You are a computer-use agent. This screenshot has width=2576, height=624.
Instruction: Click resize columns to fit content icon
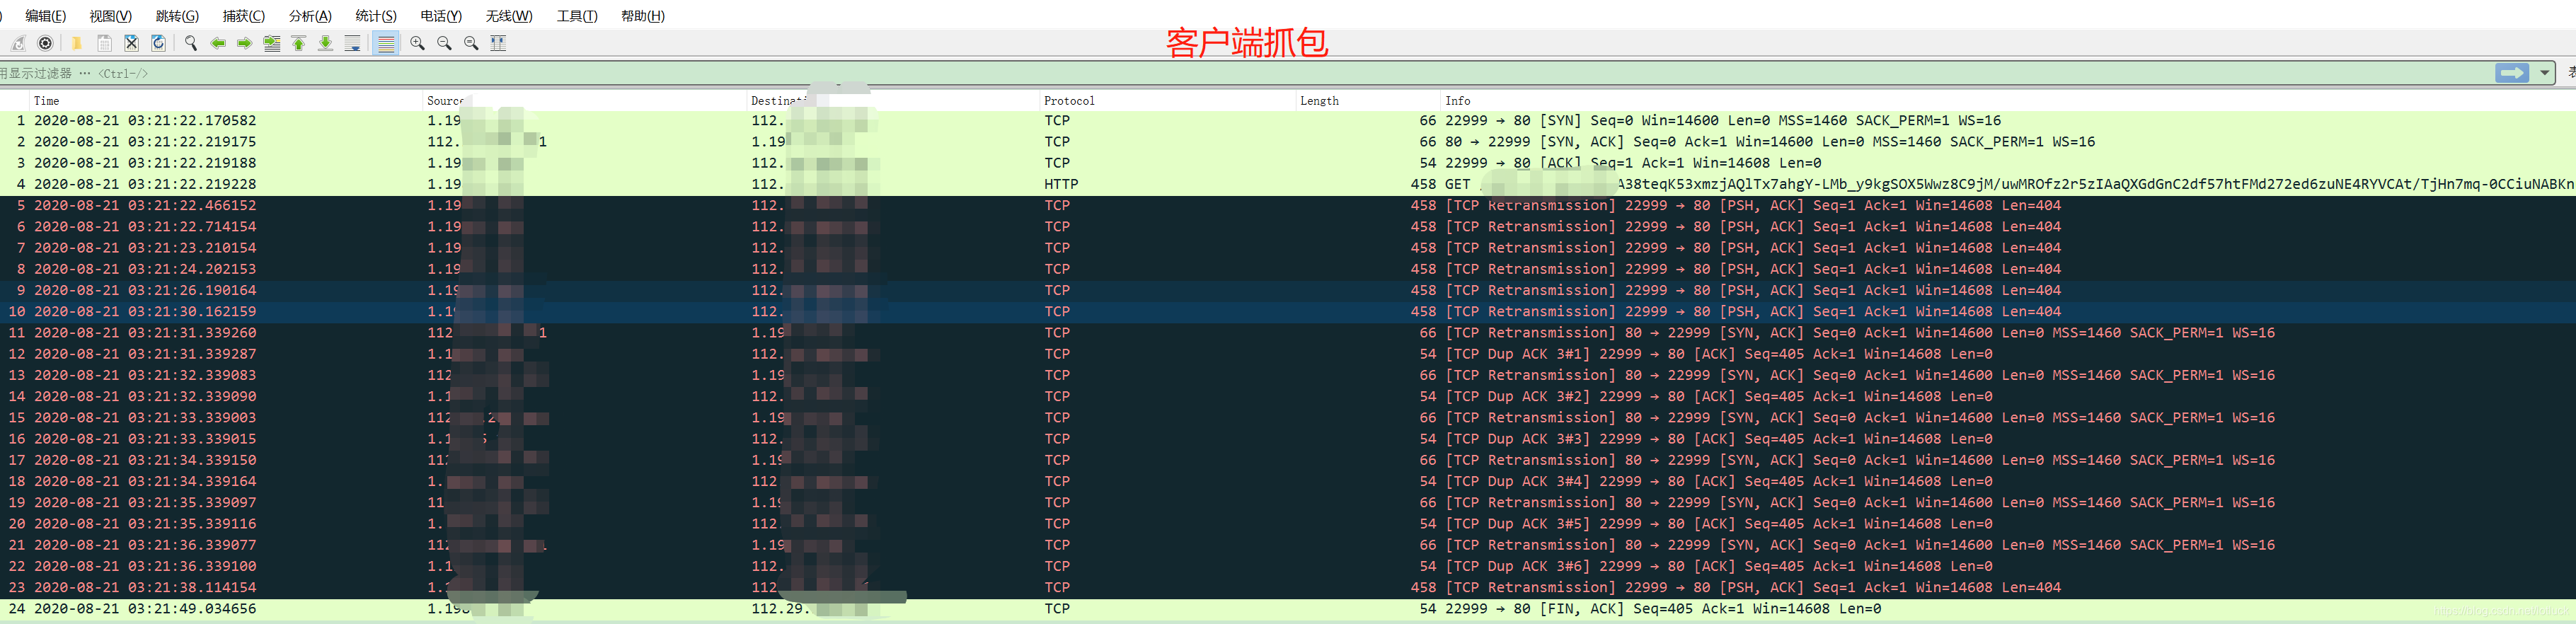coord(498,43)
